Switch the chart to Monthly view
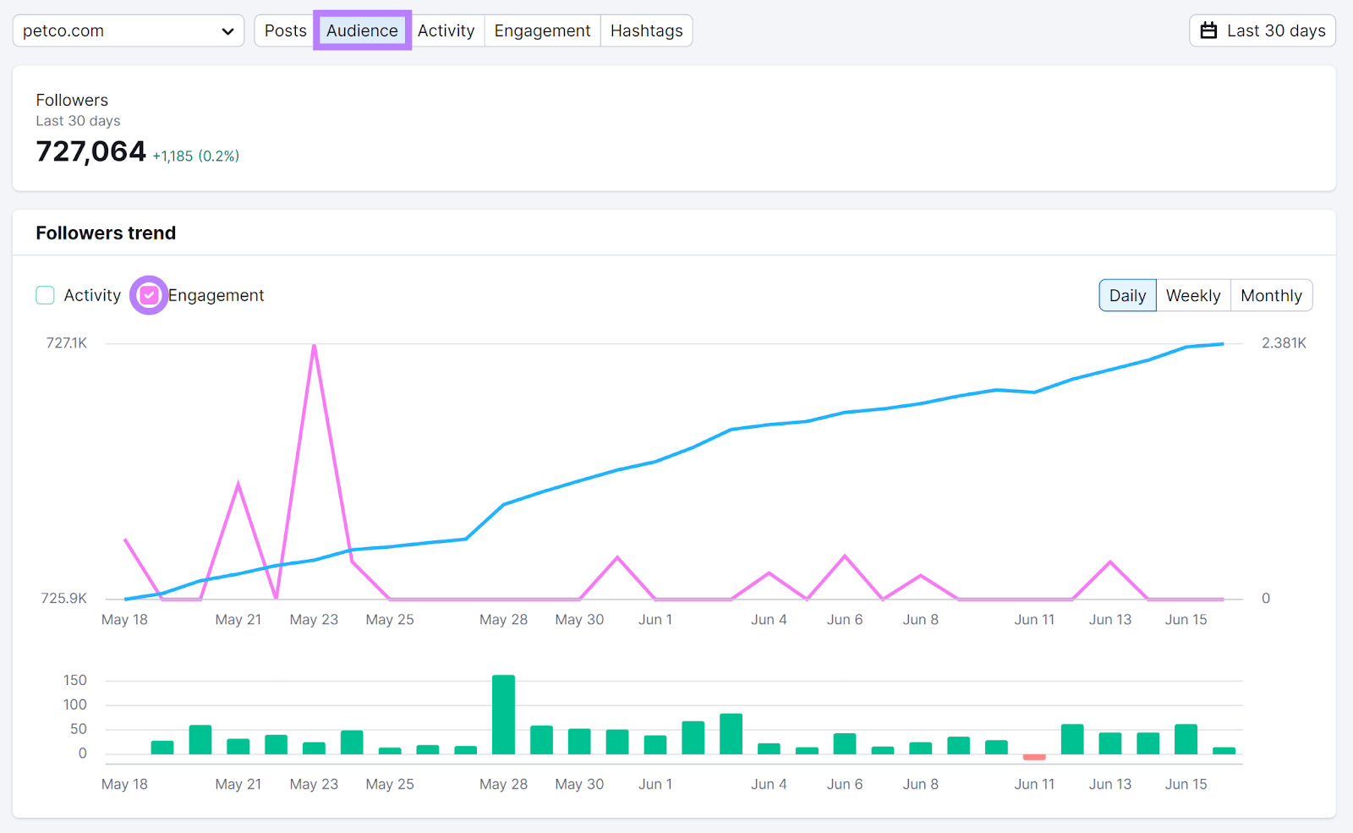Viewport: 1353px width, 833px height. [x=1272, y=295]
